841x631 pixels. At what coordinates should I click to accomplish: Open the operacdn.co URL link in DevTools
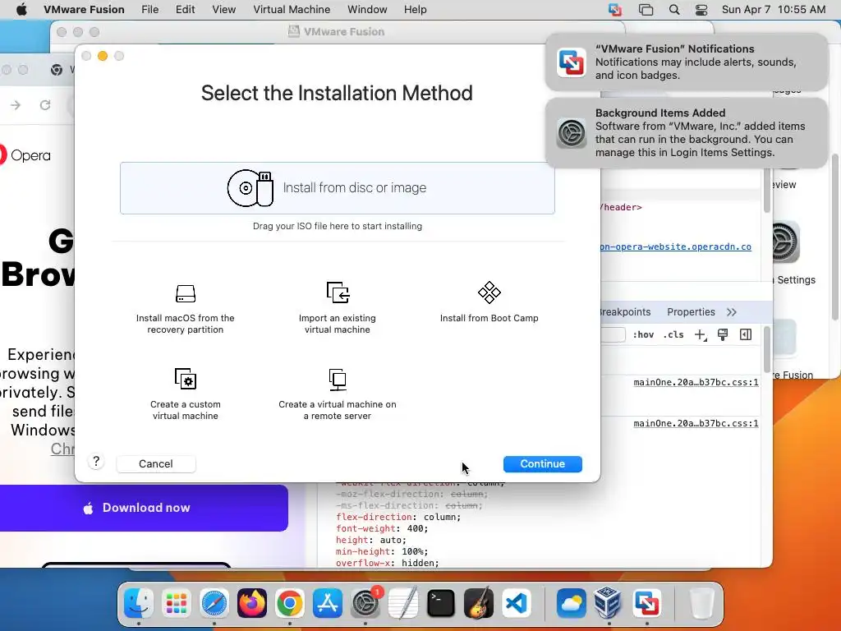(x=676, y=246)
